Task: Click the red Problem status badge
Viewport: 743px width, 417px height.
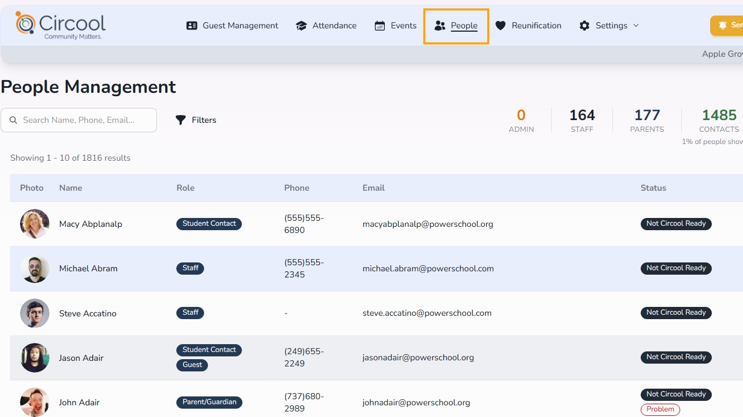Action: click(x=660, y=409)
